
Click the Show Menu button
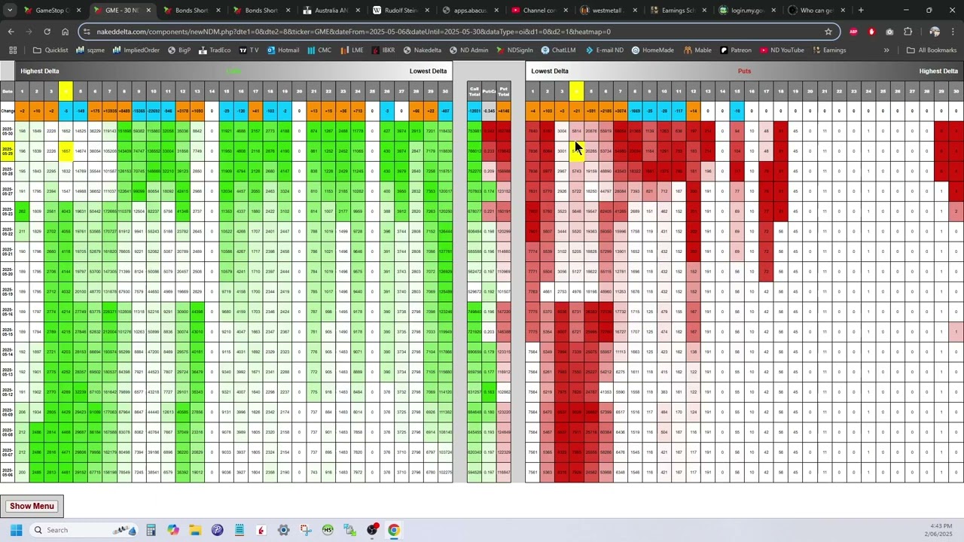[x=32, y=506]
